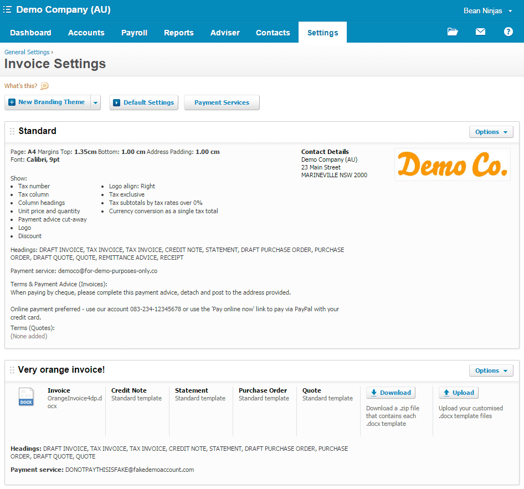Viewport: 524px width, 489px height.
Task: Click 'MARINEVILLE NSW 2000' address line
Action: click(x=334, y=175)
